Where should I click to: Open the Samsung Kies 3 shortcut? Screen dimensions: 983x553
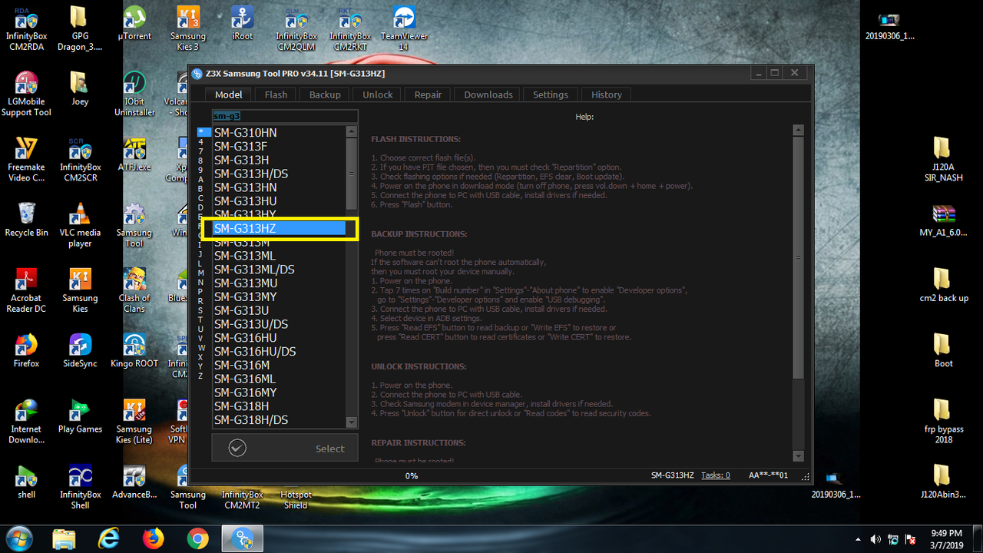pos(188,28)
